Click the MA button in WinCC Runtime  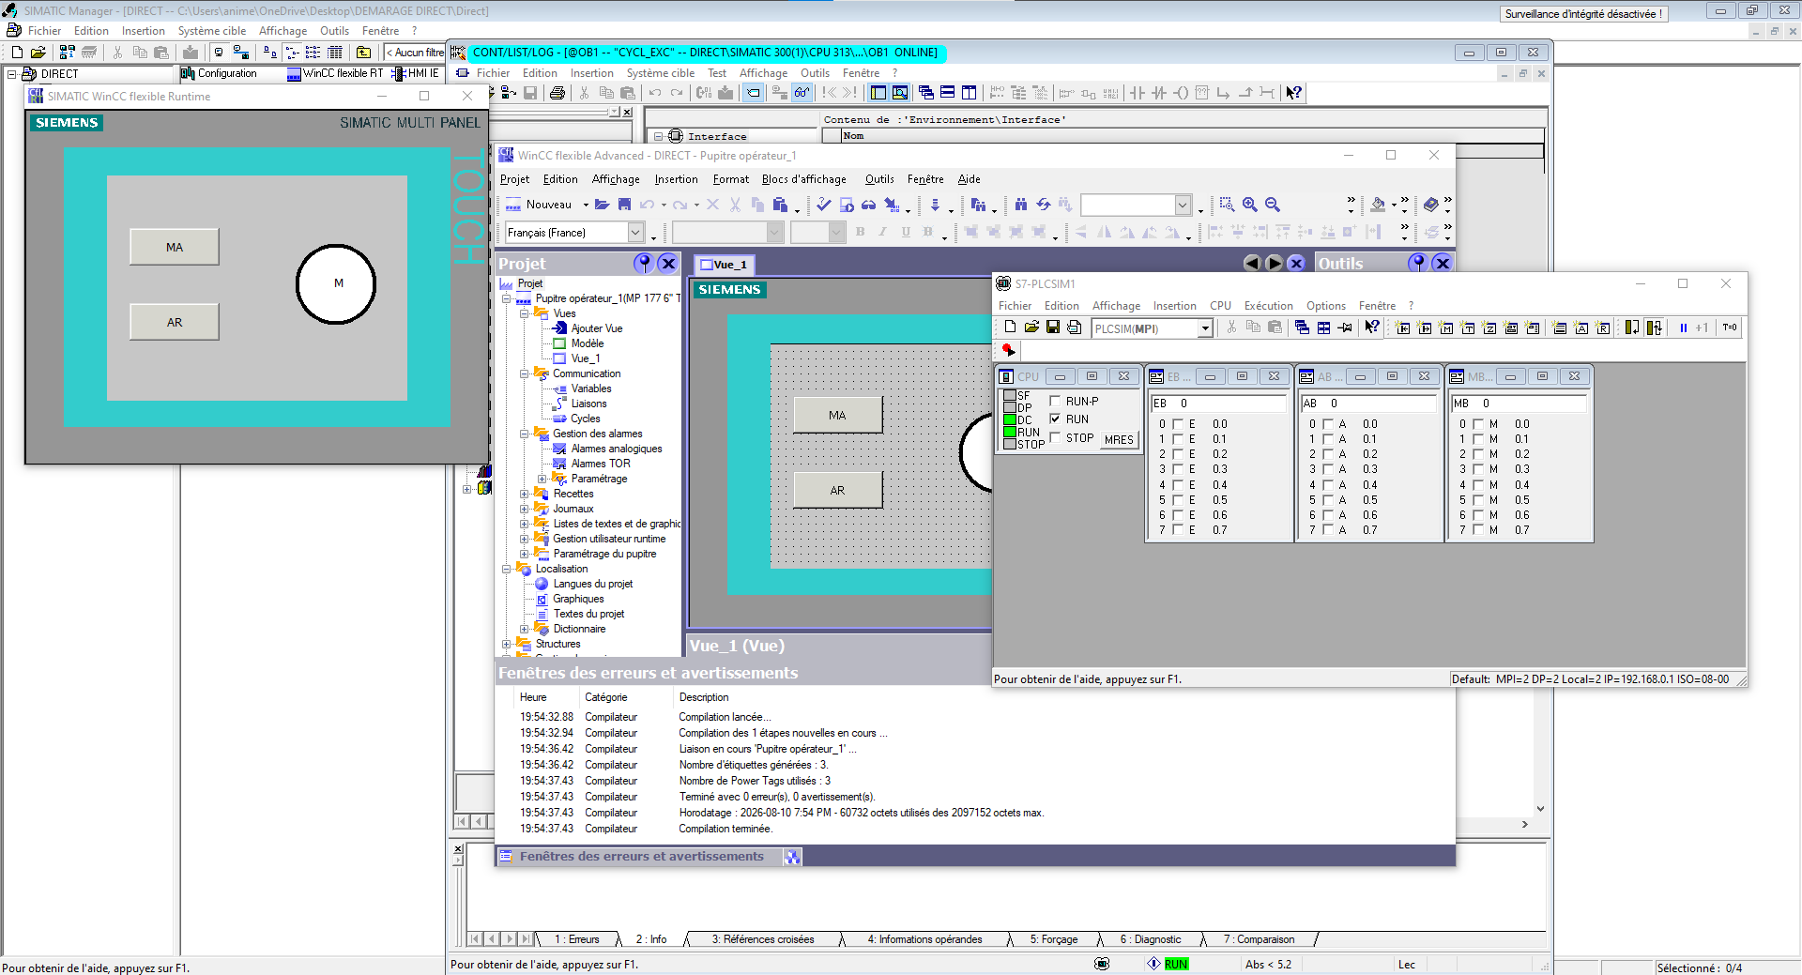[x=175, y=247]
